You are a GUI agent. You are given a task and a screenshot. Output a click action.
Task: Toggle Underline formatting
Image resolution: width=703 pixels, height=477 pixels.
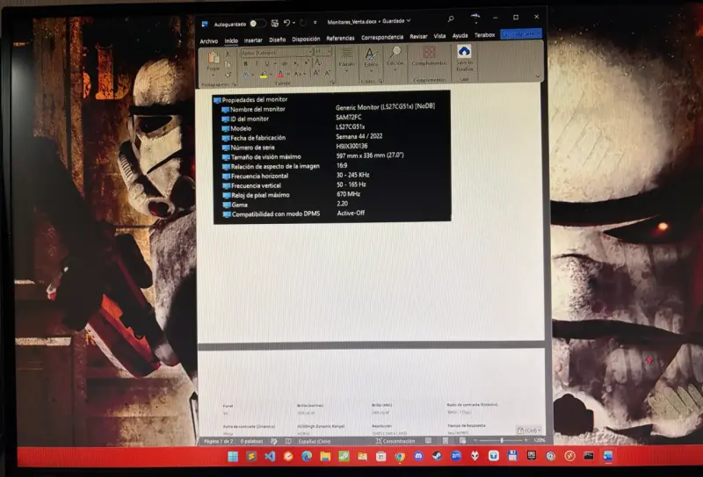pyautogui.click(x=267, y=63)
